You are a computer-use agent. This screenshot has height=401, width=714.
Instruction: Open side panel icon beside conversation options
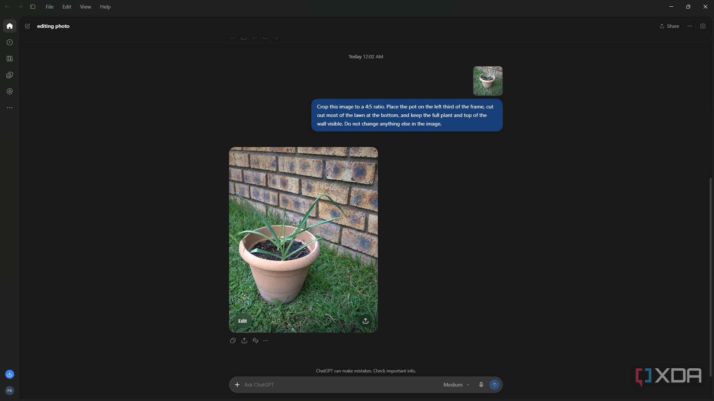703,26
